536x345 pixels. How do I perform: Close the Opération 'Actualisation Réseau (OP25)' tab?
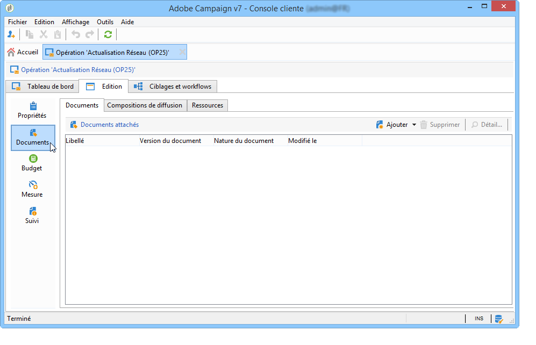click(x=183, y=52)
